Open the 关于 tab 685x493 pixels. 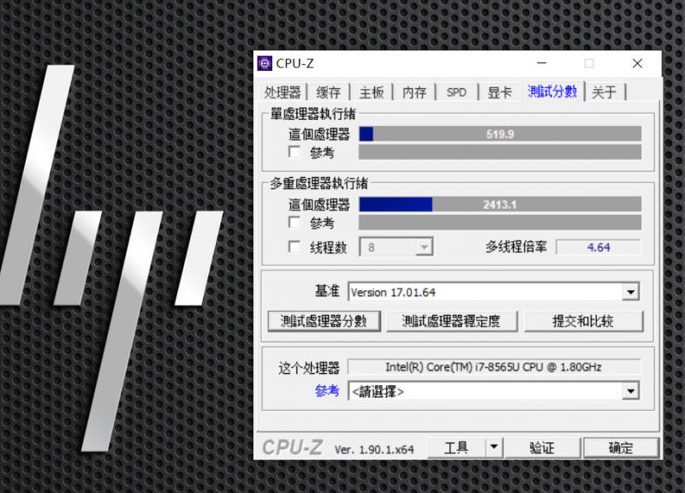[x=605, y=92]
